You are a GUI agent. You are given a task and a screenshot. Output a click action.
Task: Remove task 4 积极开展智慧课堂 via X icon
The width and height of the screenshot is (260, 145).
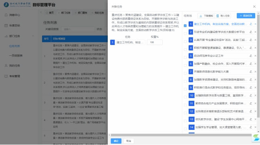click(x=255, y=48)
